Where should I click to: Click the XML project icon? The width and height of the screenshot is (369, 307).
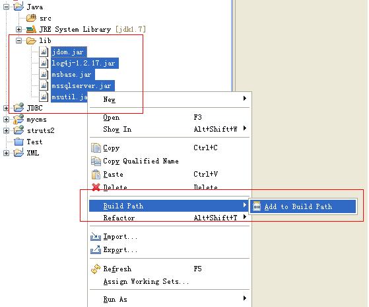point(18,153)
